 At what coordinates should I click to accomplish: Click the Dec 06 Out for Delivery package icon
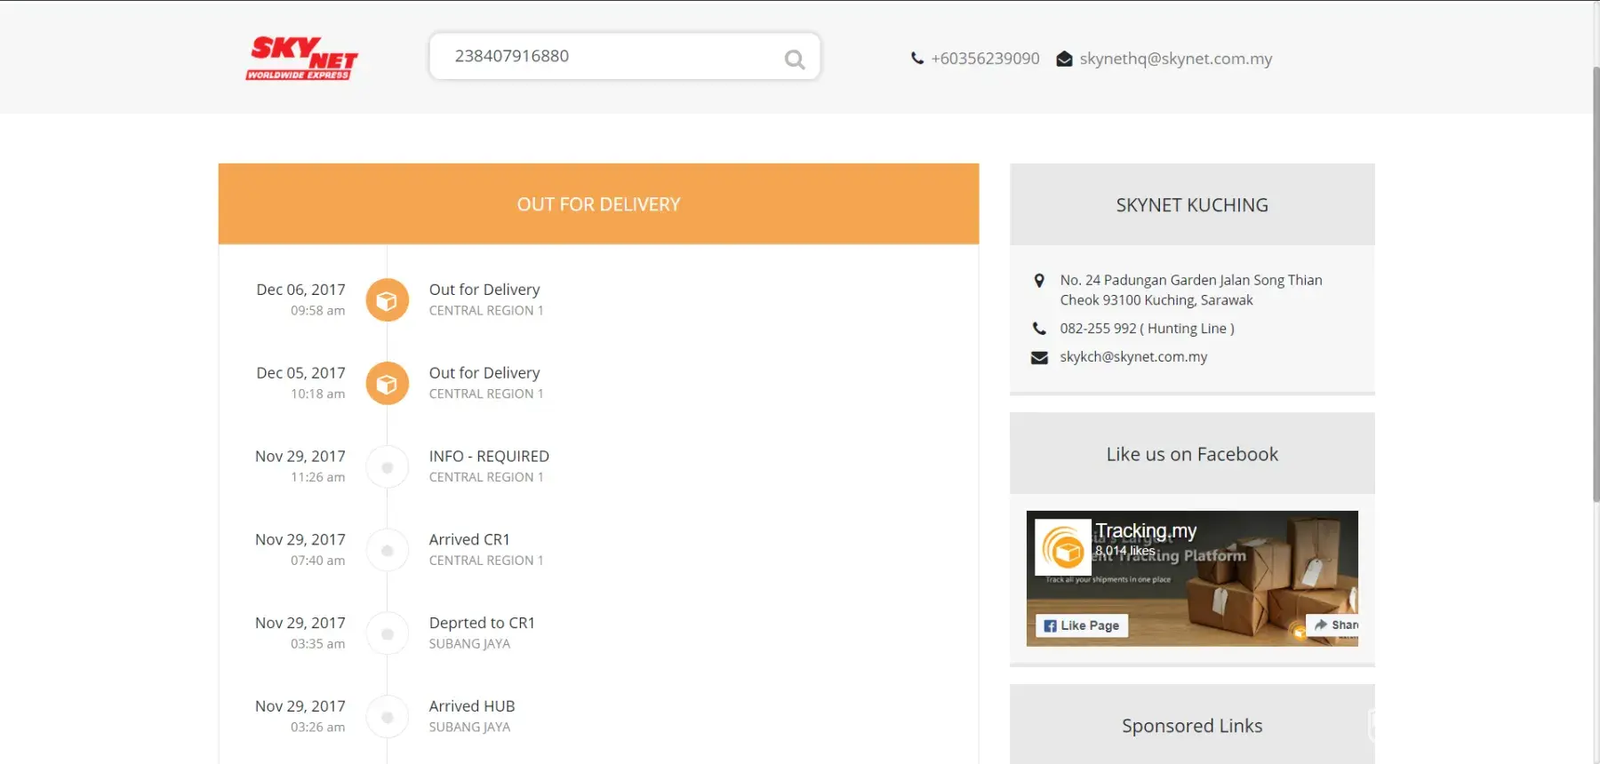point(387,300)
